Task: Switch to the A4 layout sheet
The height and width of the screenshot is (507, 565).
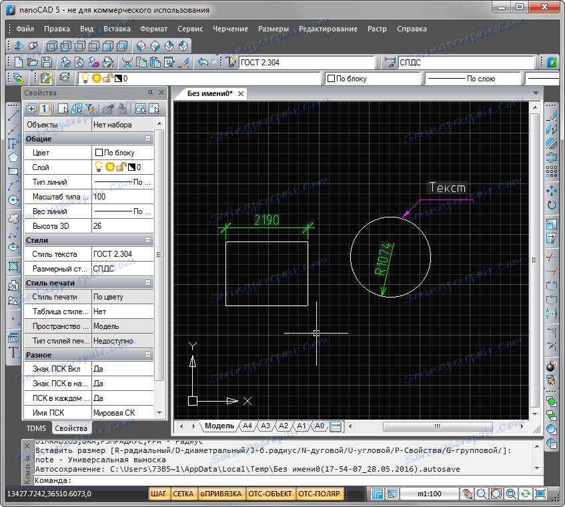Action: [247, 426]
